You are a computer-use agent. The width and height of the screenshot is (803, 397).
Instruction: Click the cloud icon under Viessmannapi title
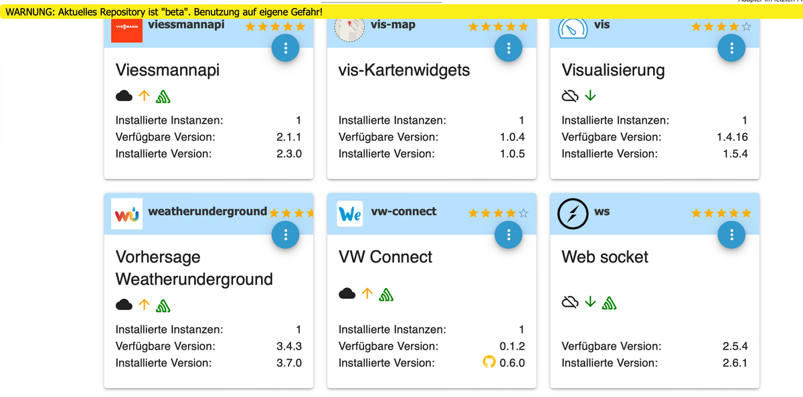124,96
